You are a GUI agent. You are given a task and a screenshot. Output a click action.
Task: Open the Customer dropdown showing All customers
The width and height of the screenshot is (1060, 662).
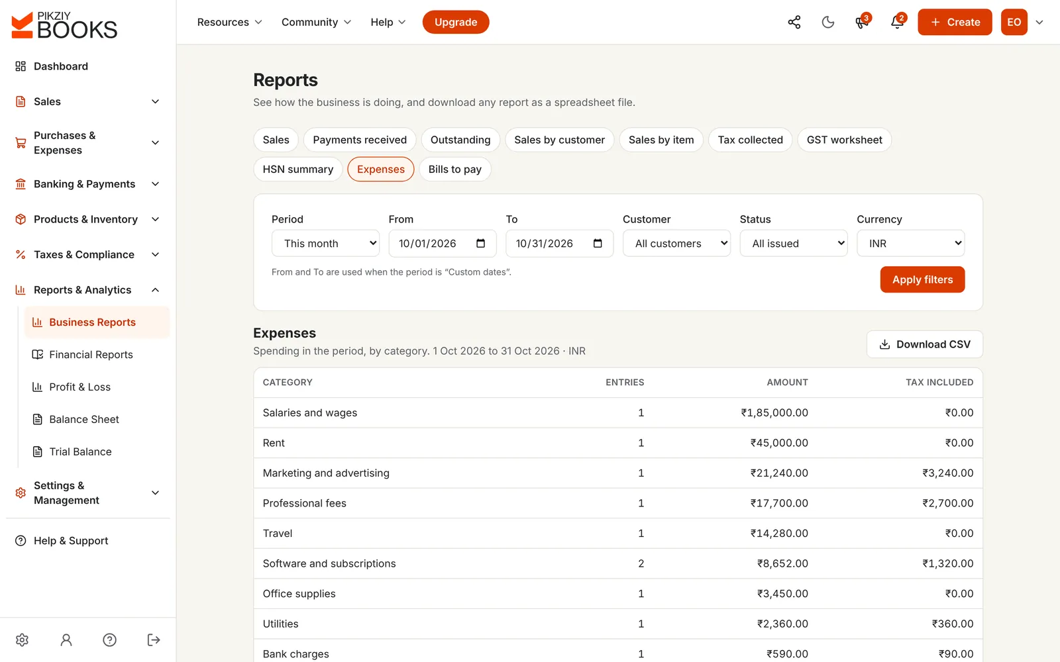(676, 244)
